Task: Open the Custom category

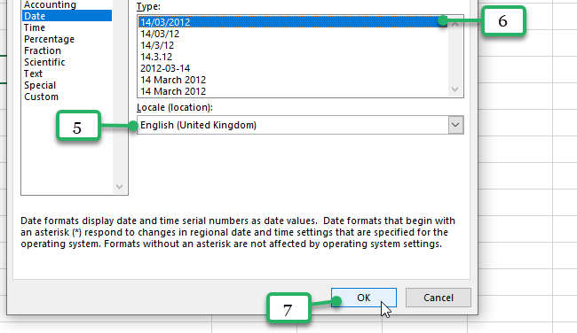Action: pos(41,97)
